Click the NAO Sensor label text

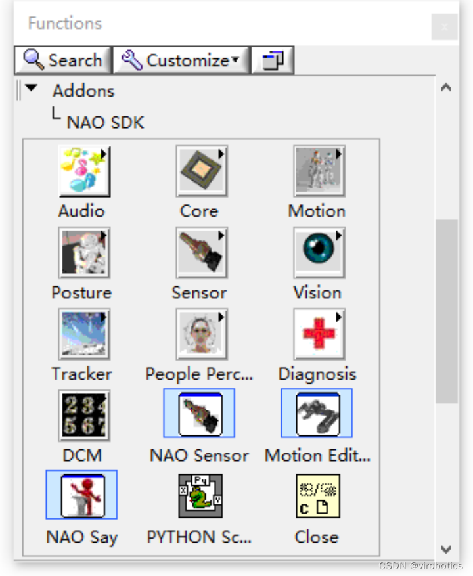[199, 456]
